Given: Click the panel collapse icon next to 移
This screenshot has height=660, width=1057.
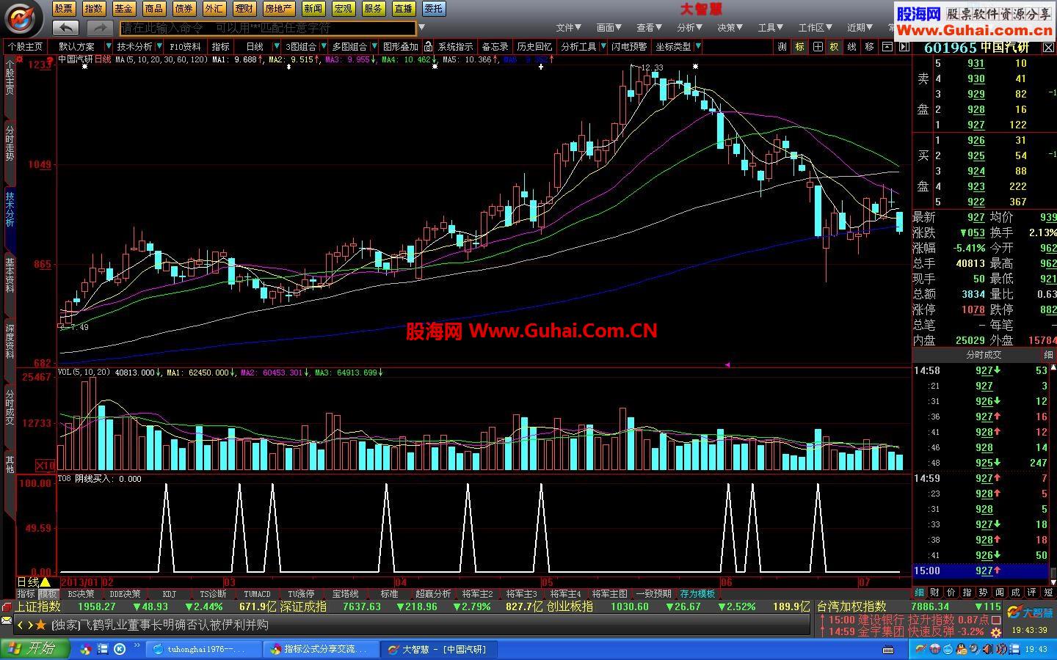Looking at the screenshot, I should [887, 46].
